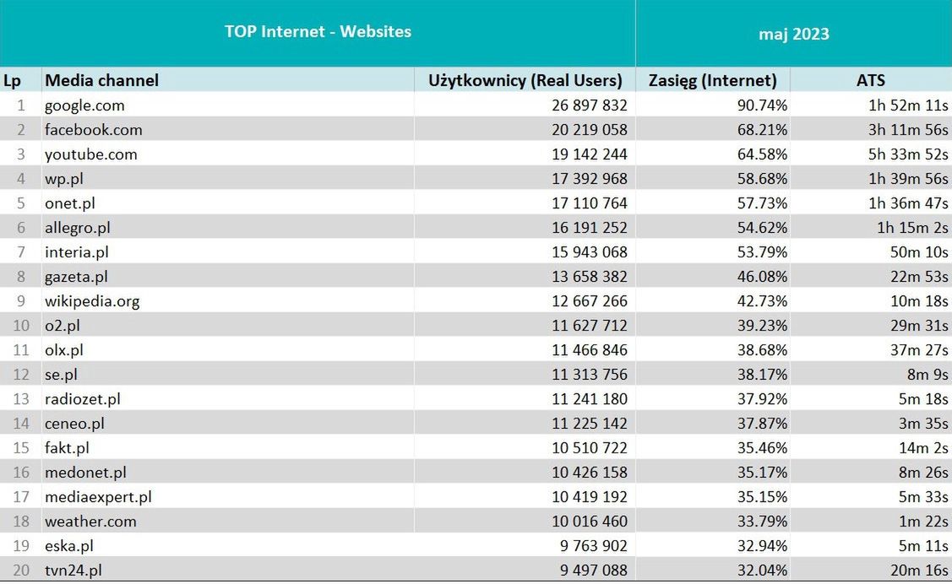Select the 90.74% reach value
The height and width of the screenshot is (584, 952).
click(x=759, y=105)
